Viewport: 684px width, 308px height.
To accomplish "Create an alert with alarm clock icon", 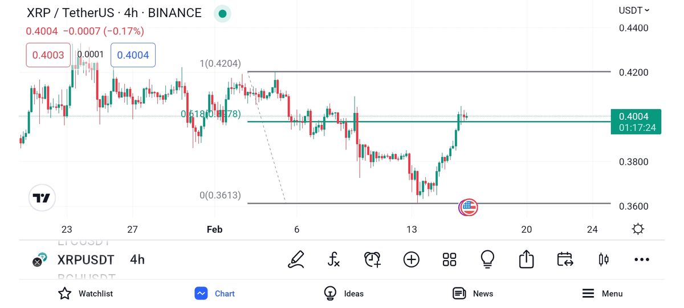I will click(372, 260).
